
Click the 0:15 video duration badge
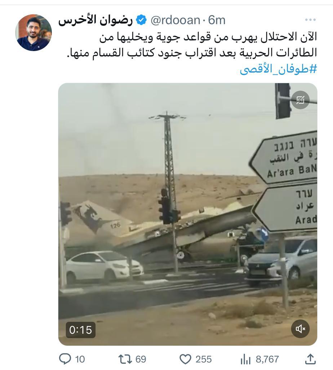(80, 330)
